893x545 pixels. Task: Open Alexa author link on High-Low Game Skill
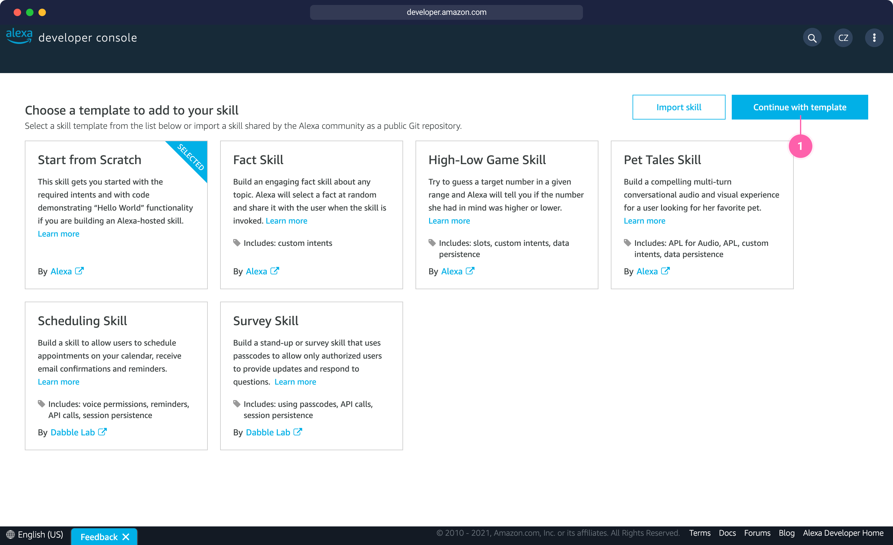tap(451, 271)
